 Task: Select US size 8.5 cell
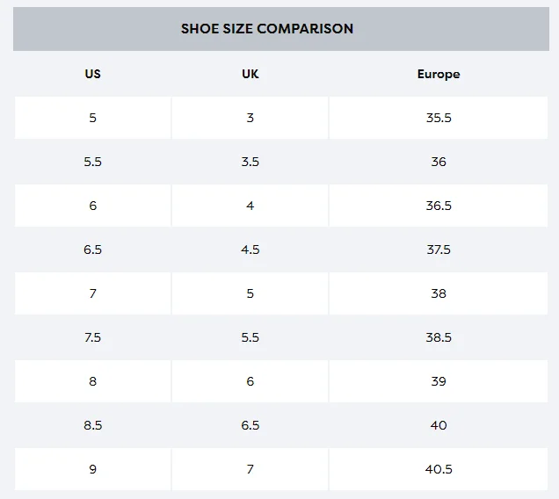click(92, 425)
